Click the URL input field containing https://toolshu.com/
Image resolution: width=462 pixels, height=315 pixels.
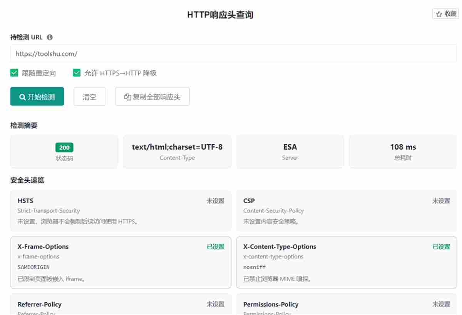[233, 54]
